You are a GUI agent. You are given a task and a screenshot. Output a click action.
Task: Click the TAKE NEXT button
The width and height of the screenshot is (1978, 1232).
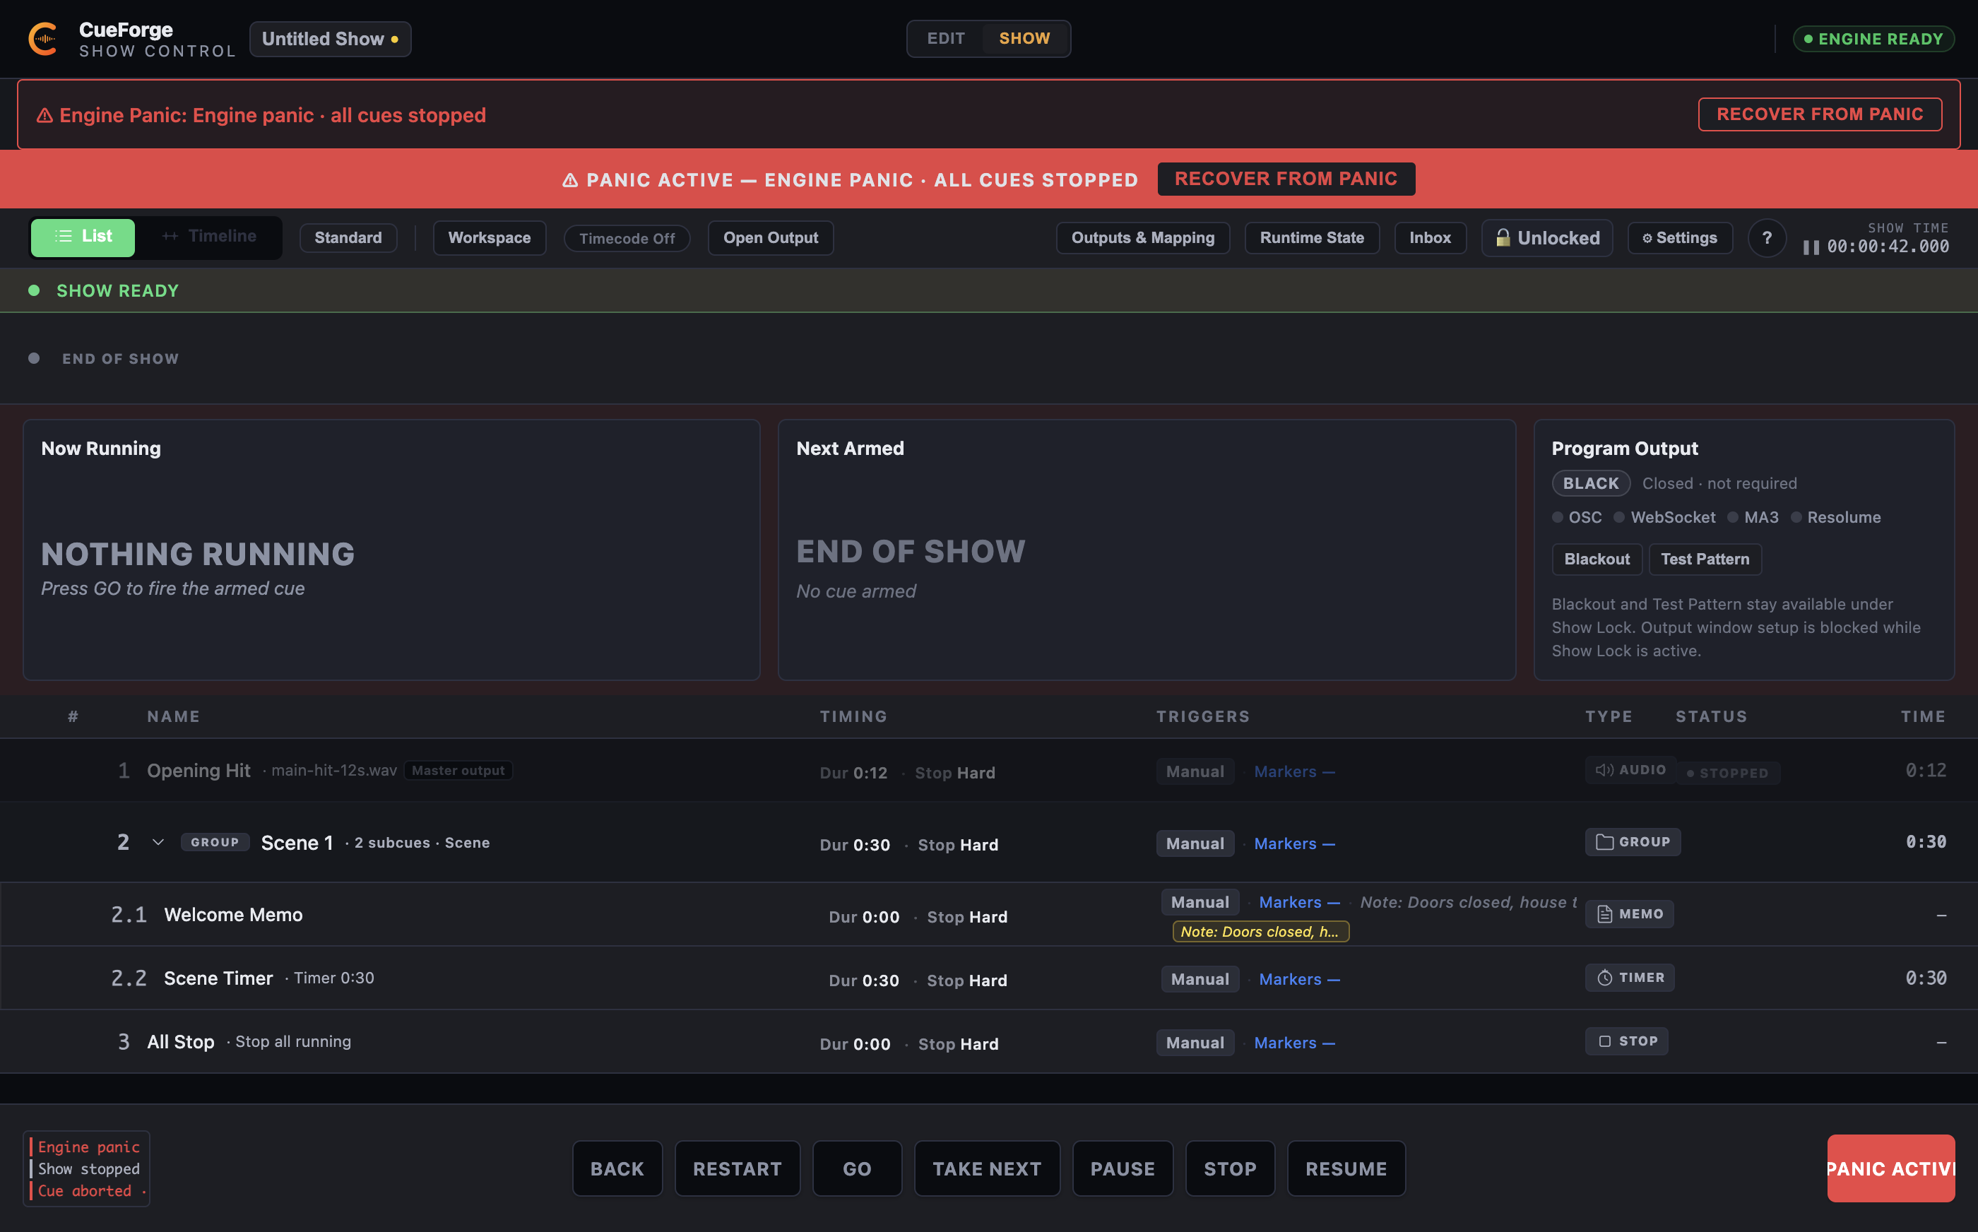click(987, 1168)
